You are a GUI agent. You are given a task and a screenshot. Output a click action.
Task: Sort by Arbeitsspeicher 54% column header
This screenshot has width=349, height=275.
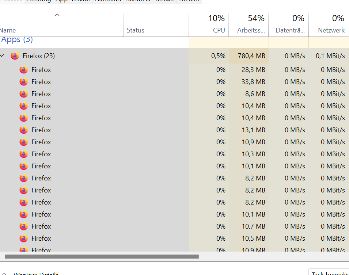pyautogui.click(x=249, y=24)
